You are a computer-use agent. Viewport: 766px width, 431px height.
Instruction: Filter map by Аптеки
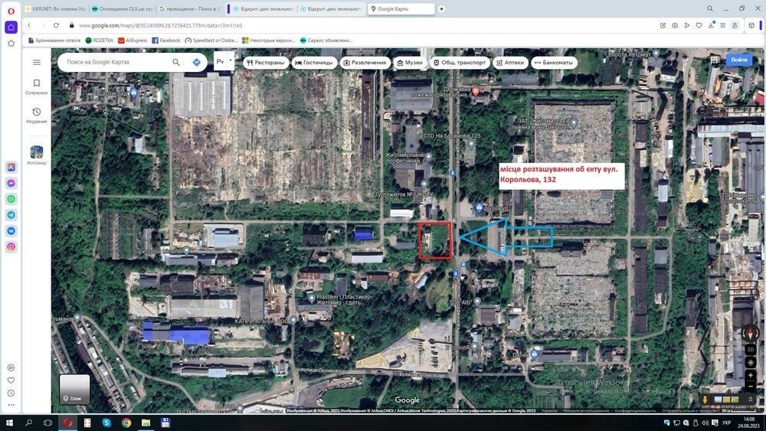510,63
